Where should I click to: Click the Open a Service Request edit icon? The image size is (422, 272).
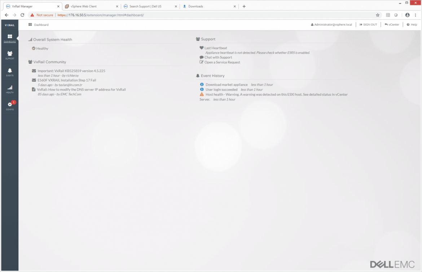(201, 62)
